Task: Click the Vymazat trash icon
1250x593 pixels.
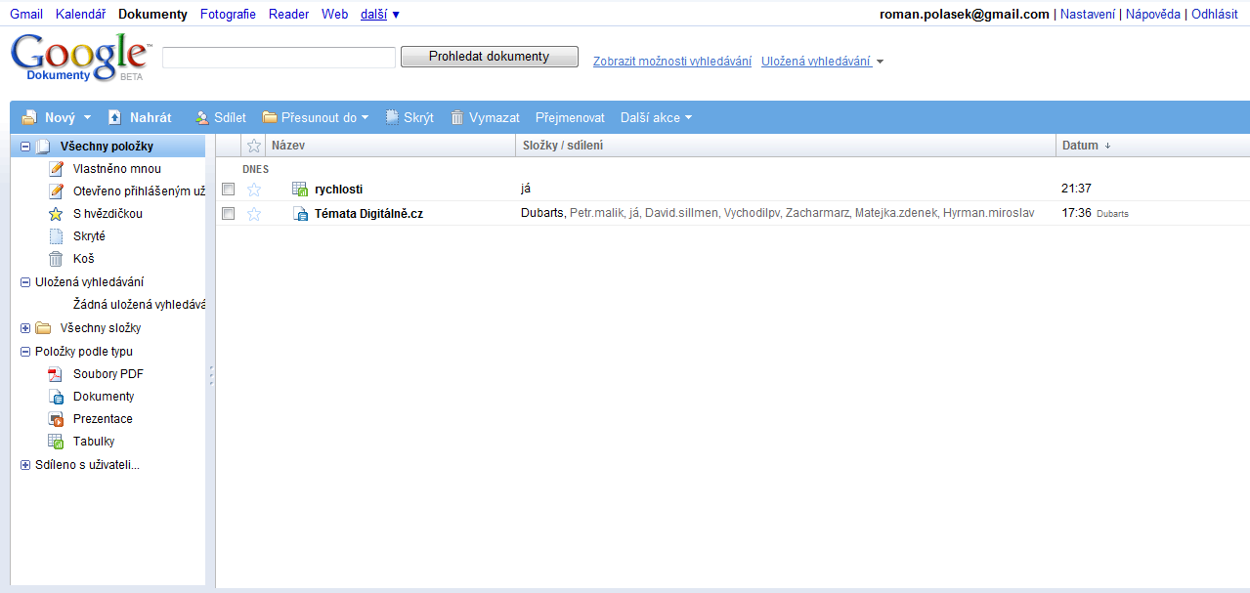Action: coord(456,117)
